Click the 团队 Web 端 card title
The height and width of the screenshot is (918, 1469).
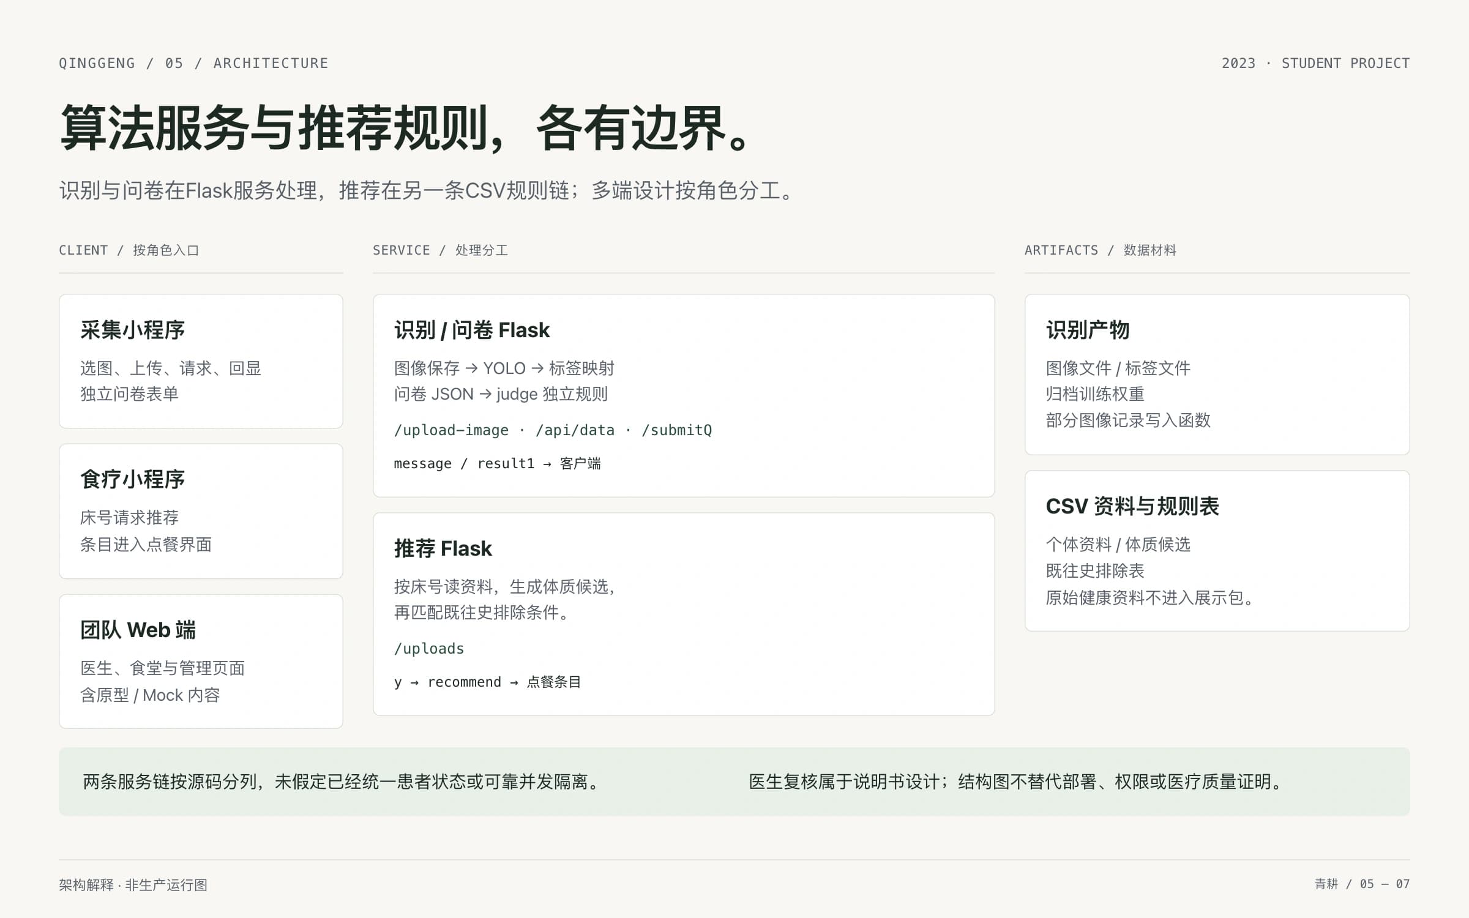point(138,630)
